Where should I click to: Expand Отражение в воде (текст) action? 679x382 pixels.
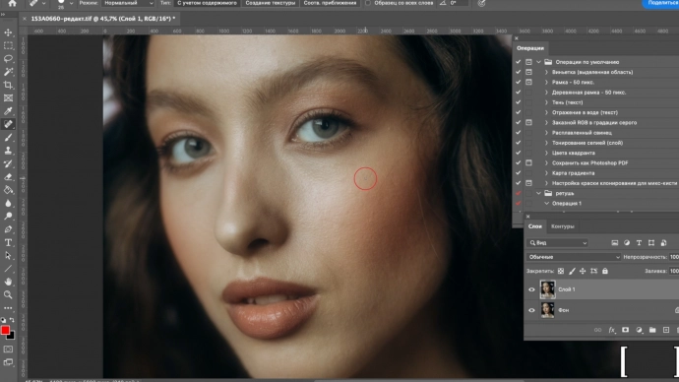(546, 112)
